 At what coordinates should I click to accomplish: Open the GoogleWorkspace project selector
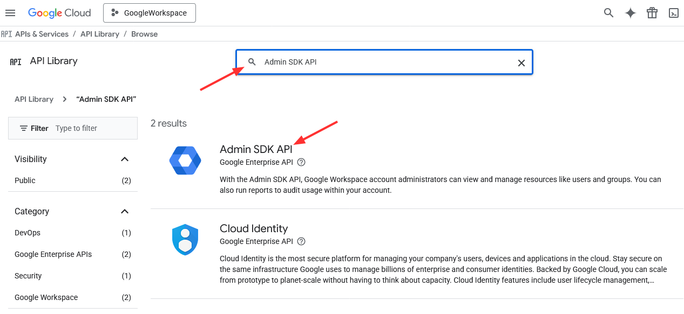coord(149,13)
